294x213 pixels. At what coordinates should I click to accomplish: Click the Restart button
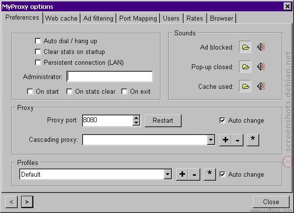163,121
